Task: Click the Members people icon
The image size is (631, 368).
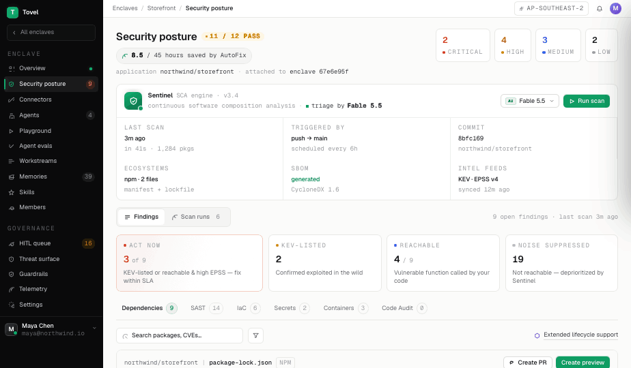Action: click(x=11, y=208)
